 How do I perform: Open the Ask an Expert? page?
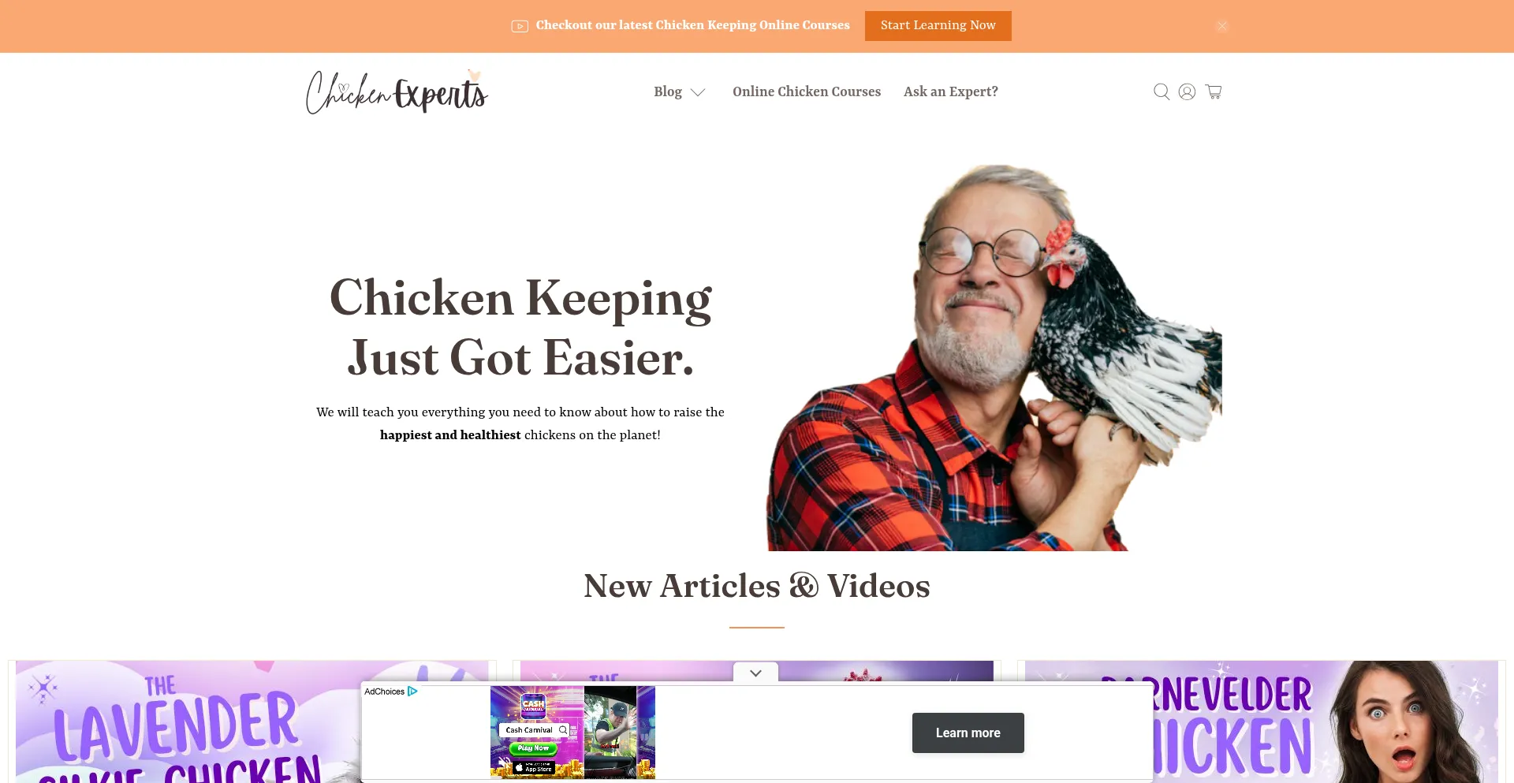(951, 91)
